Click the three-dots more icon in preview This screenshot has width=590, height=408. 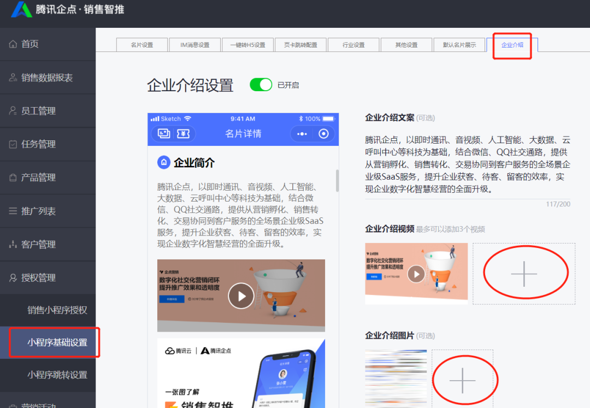pos(302,134)
